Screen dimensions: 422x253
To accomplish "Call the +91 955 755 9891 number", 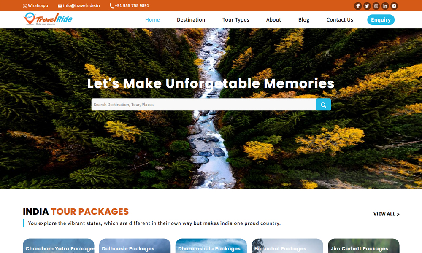I will pos(129,5).
